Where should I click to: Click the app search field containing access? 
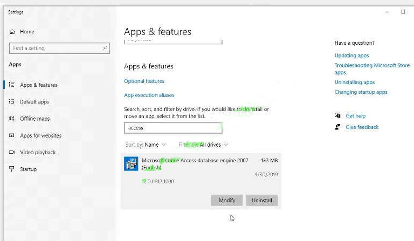(173, 128)
